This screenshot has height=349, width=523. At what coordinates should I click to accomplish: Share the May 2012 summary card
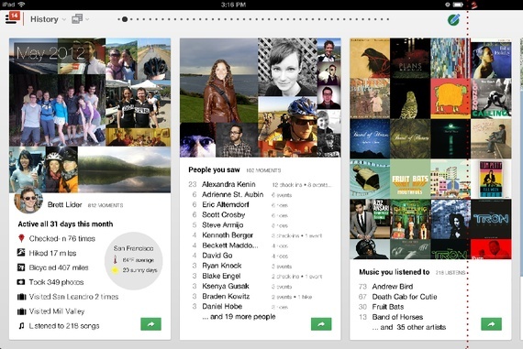[150, 324]
